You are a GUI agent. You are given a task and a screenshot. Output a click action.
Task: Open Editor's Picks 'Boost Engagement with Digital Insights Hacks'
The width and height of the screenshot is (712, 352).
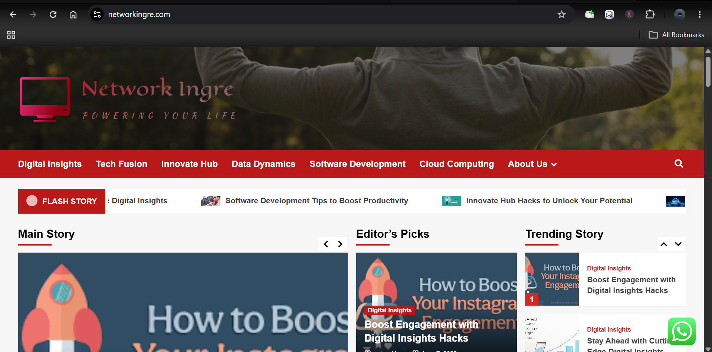pyautogui.click(x=421, y=331)
